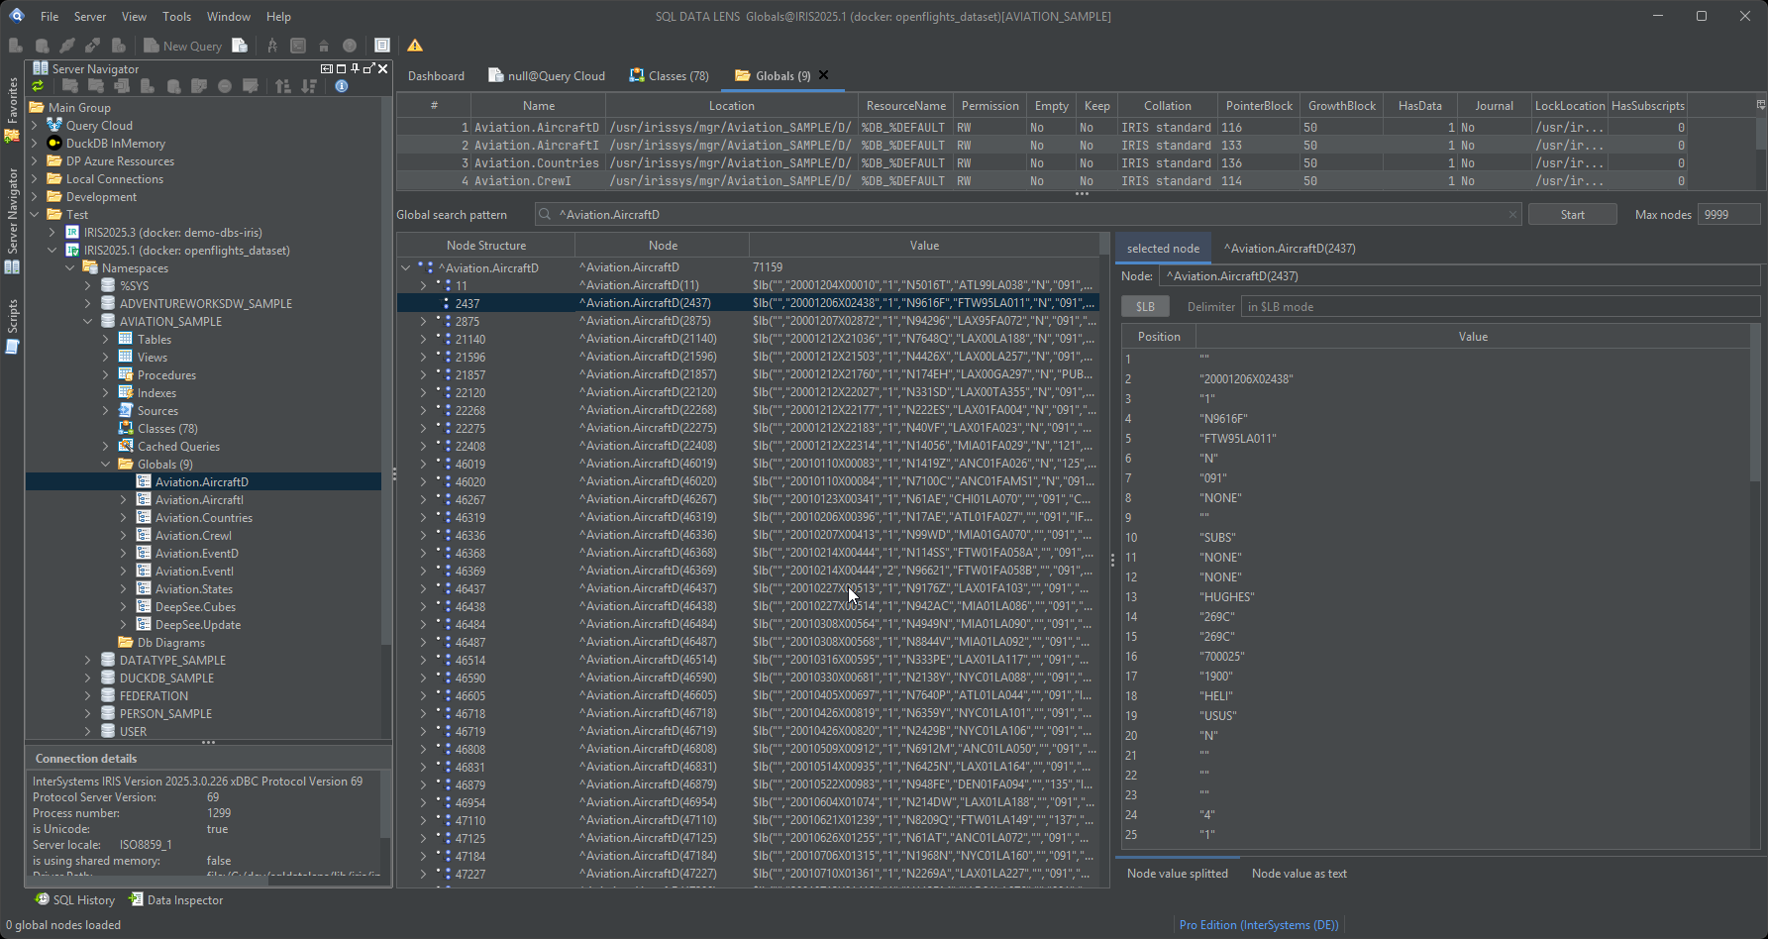Select the ^Aviation.AircraftD(2437) tab
1768x939 pixels.
pyautogui.click(x=1290, y=249)
